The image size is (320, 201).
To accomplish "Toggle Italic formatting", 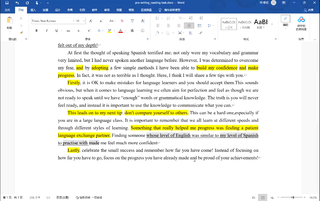I will 46,31.
